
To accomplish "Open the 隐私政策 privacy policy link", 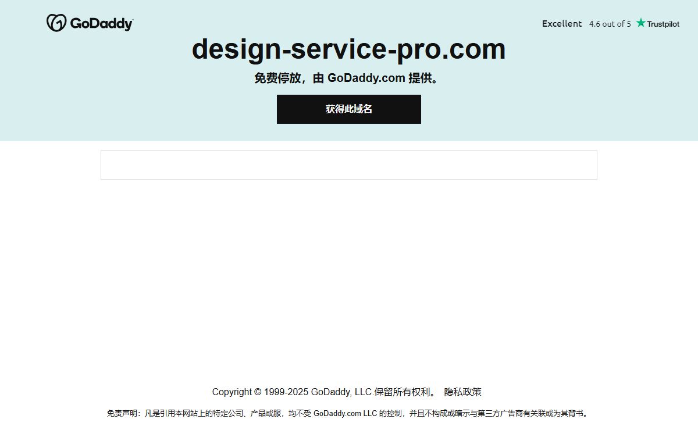I will pyautogui.click(x=462, y=392).
